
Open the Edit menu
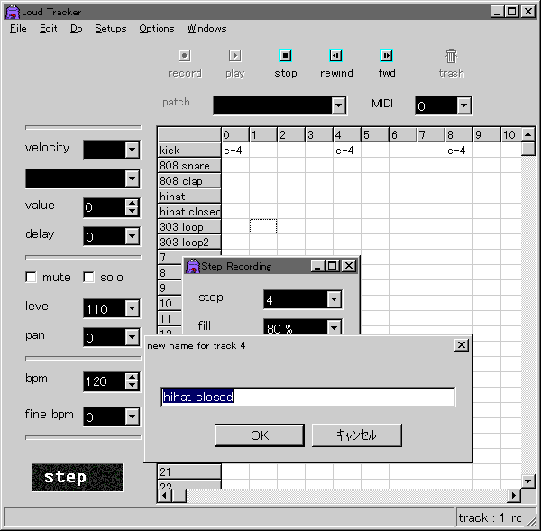click(x=49, y=28)
